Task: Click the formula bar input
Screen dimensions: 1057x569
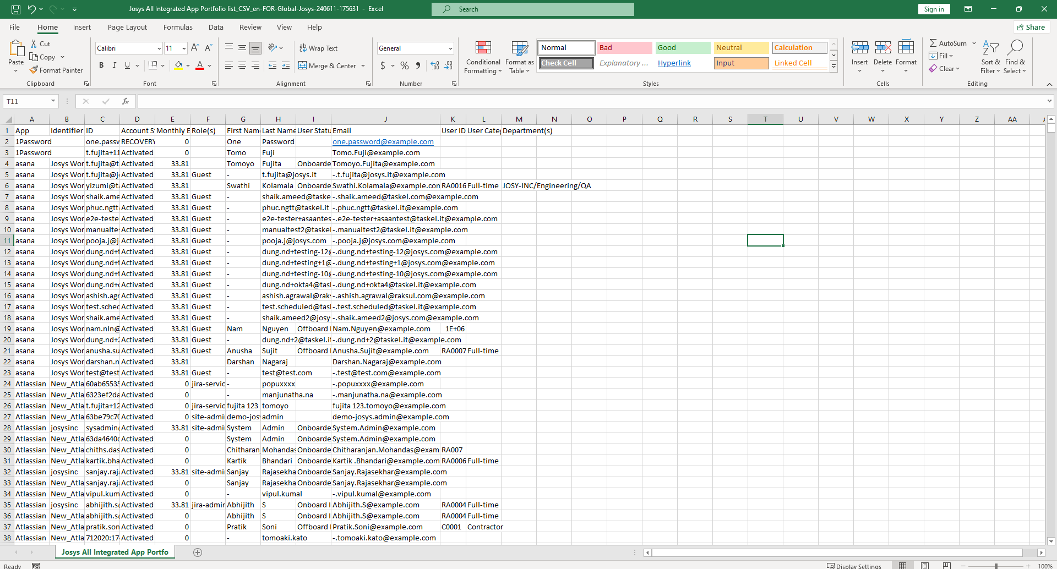Action: (x=591, y=101)
